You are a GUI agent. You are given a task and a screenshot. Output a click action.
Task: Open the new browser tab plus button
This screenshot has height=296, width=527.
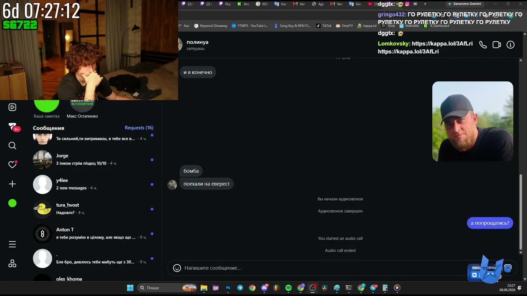point(425,4)
